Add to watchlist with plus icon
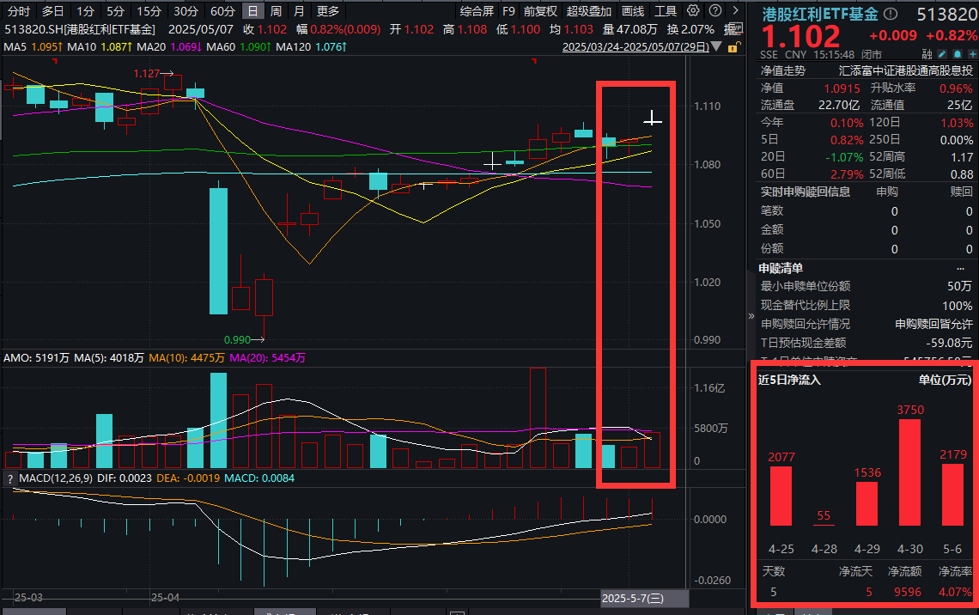This screenshot has height=615, width=979. (x=972, y=53)
